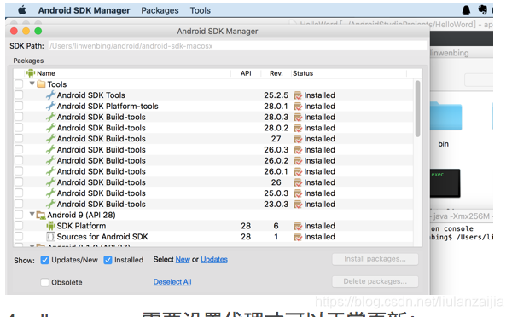Check the SDK Platform API 28 checkbox
Screen dimensions: 512x317
tap(19, 226)
